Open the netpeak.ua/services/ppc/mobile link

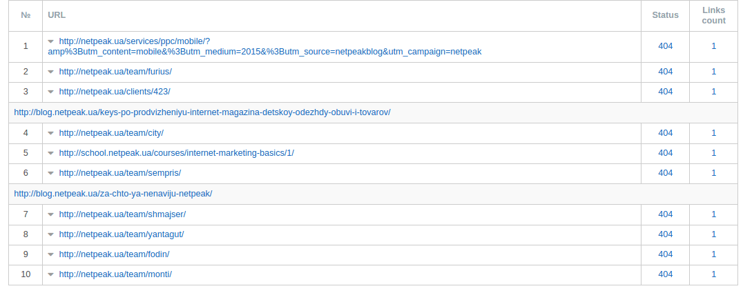(264, 46)
